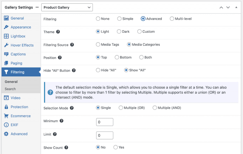
Task: Click the Video film icon
Action: pyautogui.click(x=6, y=98)
